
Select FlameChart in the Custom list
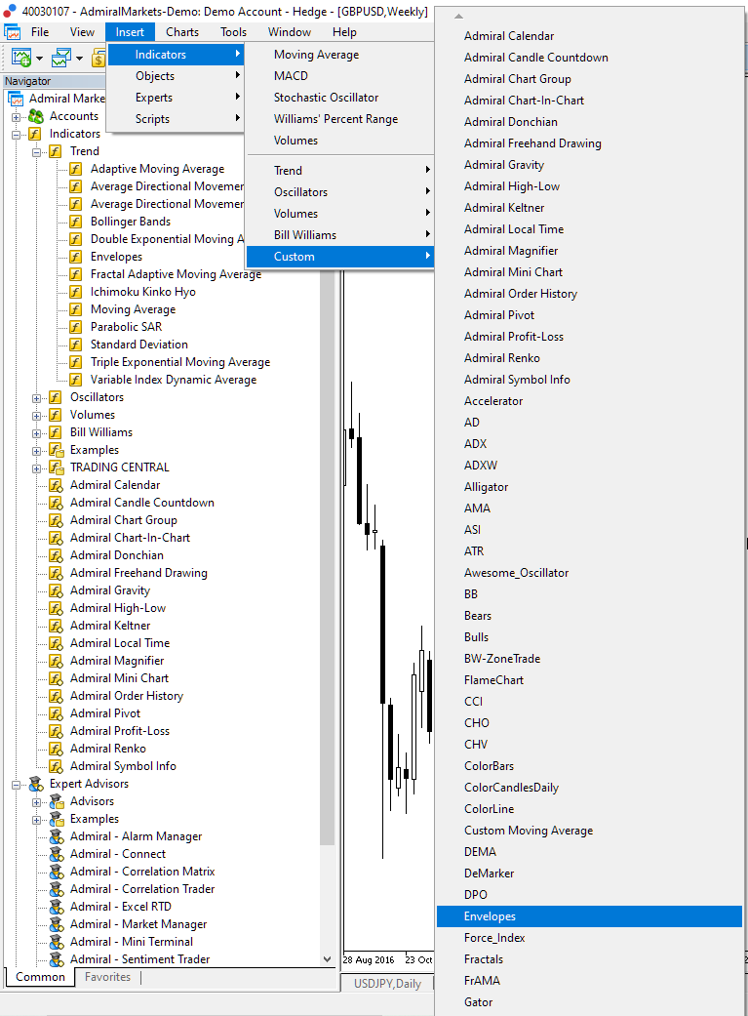click(589, 679)
